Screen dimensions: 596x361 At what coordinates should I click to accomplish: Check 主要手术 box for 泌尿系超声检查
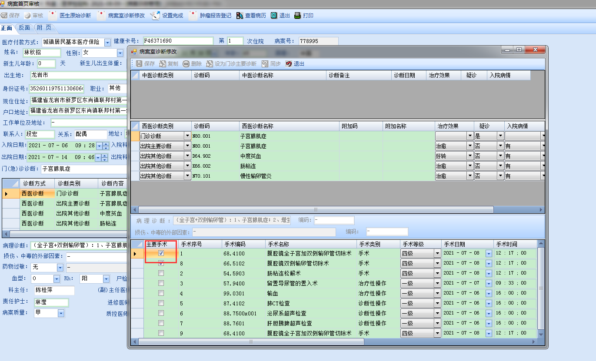[161, 313]
